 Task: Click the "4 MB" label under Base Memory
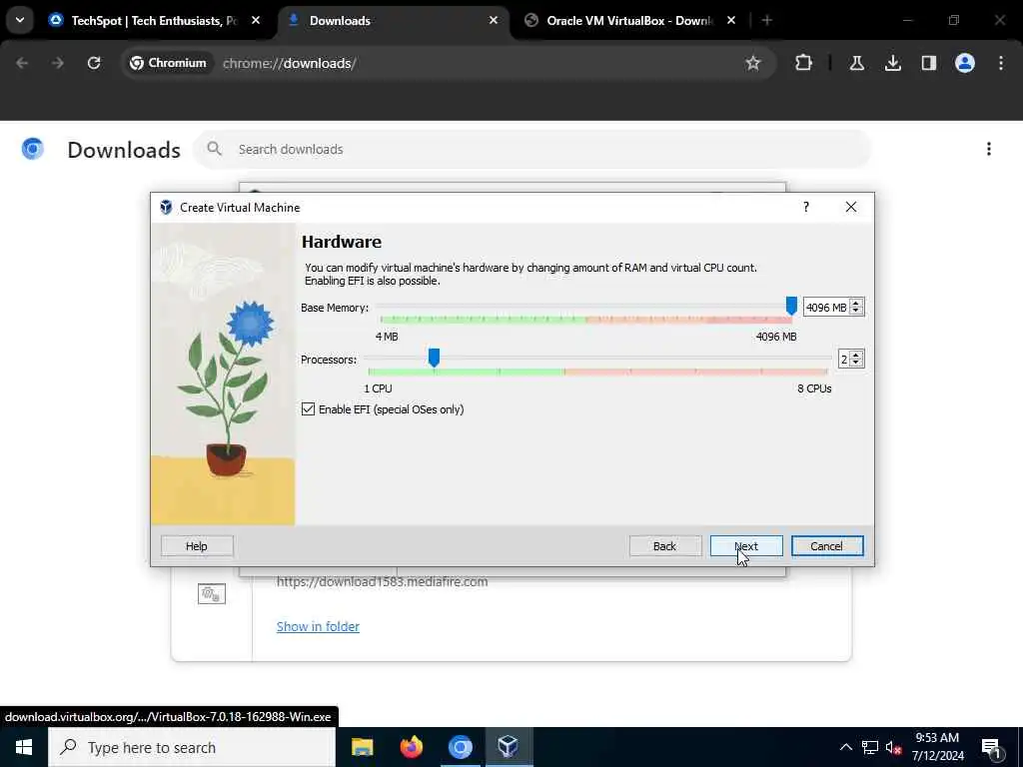(x=387, y=337)
